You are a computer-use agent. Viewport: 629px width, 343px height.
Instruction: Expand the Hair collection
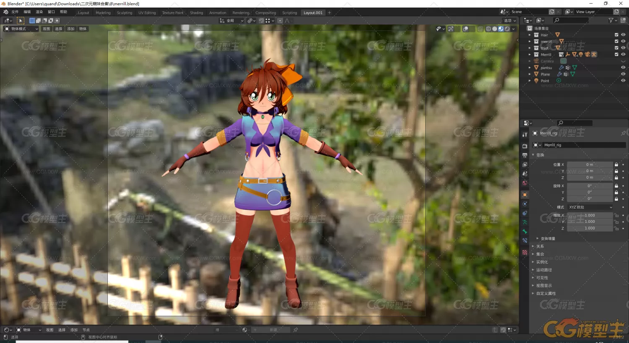click(x=530, y=35)
